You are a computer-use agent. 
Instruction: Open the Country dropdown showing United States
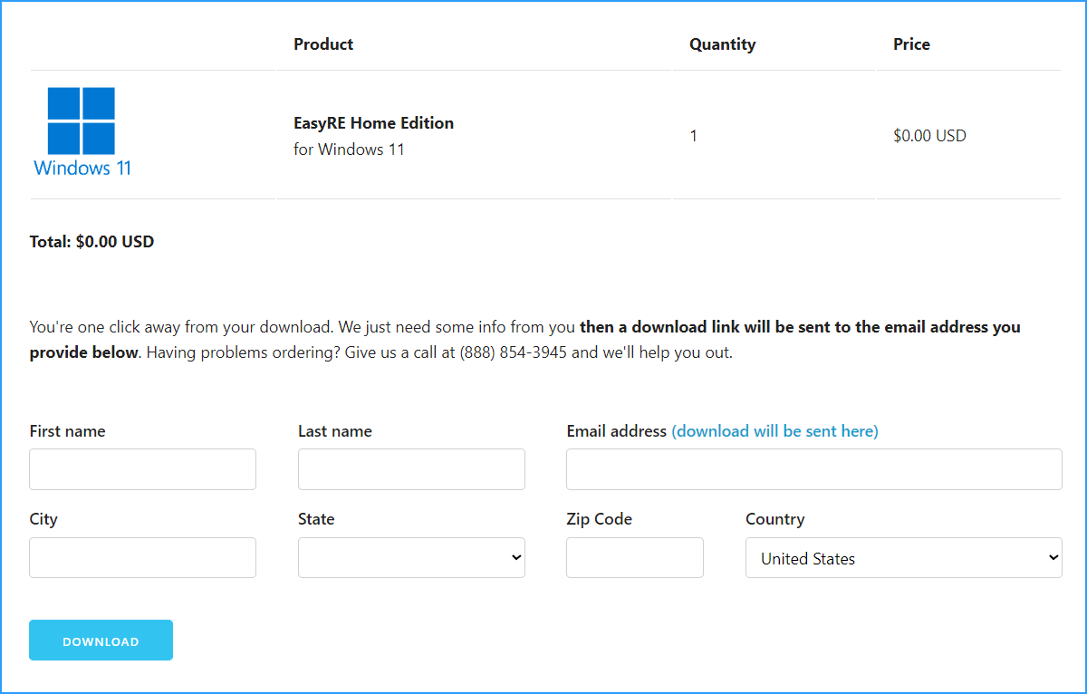(903, 557)
